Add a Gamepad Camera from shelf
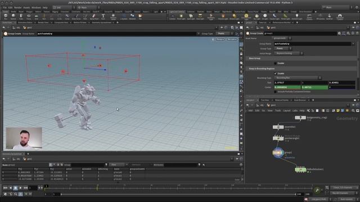The image size is (360, 202). point(340,17)
